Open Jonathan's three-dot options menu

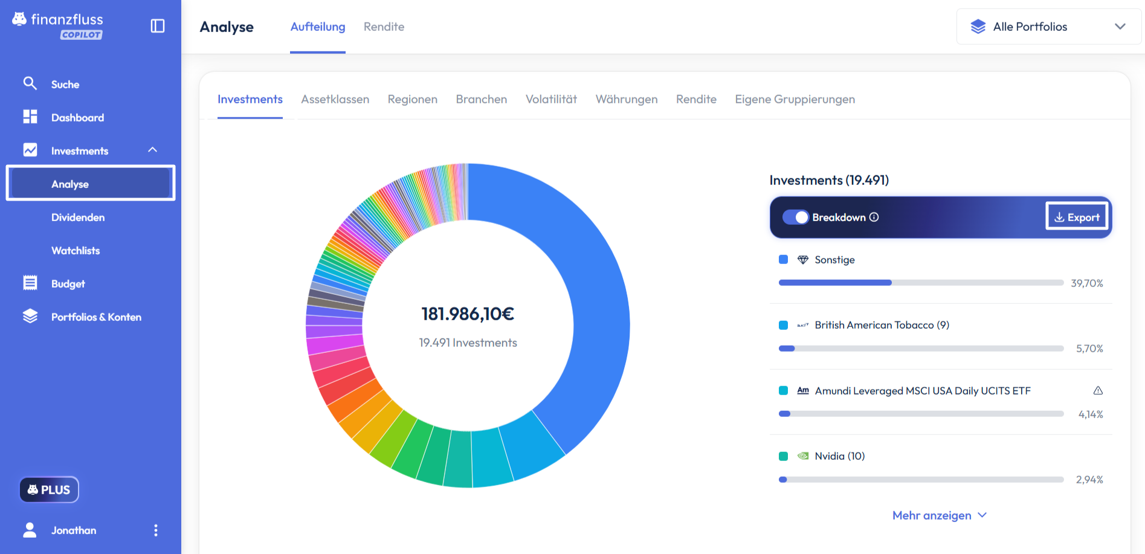(156, 530)
